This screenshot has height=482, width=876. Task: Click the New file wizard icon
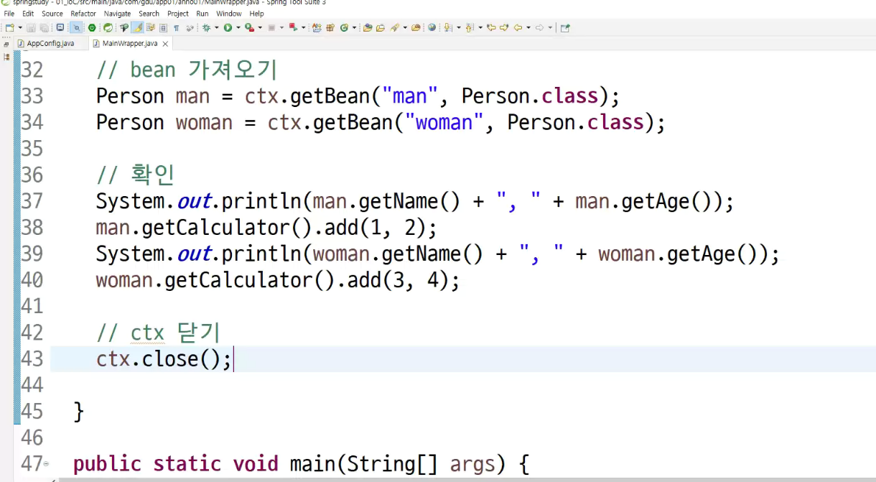point(9,28)
